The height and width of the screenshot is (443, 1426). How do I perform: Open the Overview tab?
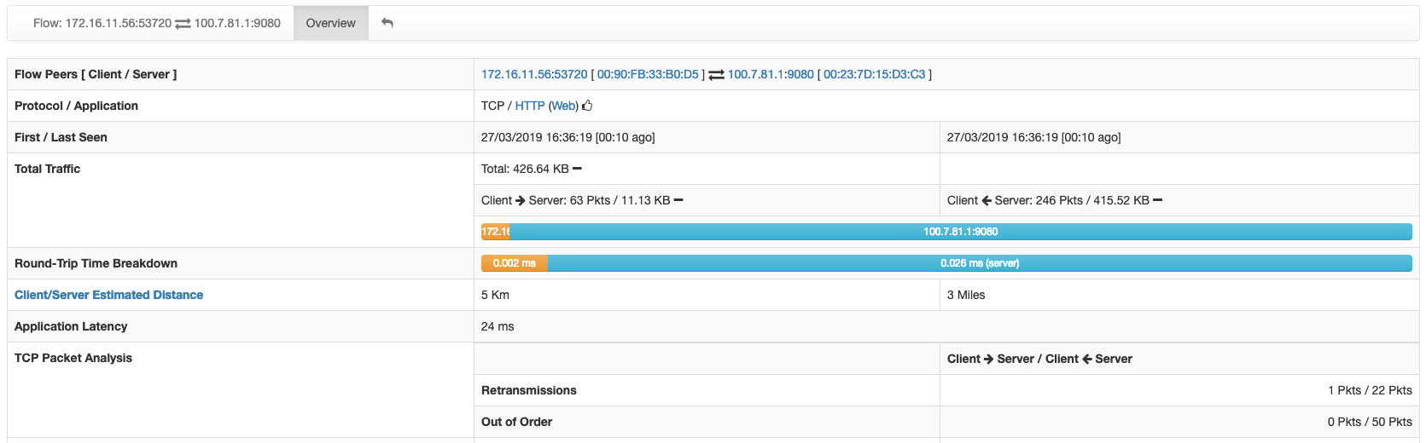click(x=330, y=23)
